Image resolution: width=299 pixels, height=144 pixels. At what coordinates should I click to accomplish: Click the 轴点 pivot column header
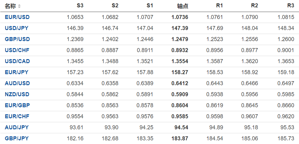pos(183,6)
